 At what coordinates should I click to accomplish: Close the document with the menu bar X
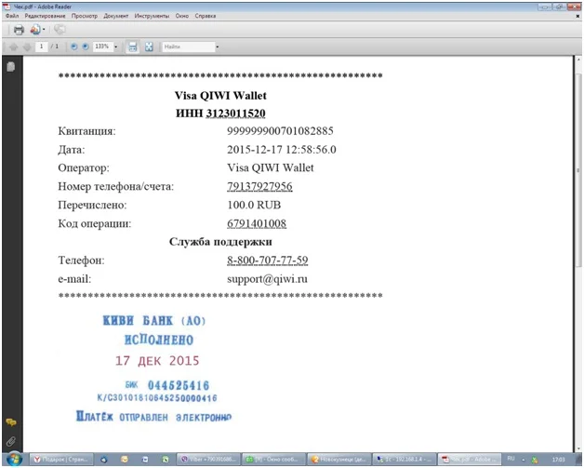[x=577, y=16]
